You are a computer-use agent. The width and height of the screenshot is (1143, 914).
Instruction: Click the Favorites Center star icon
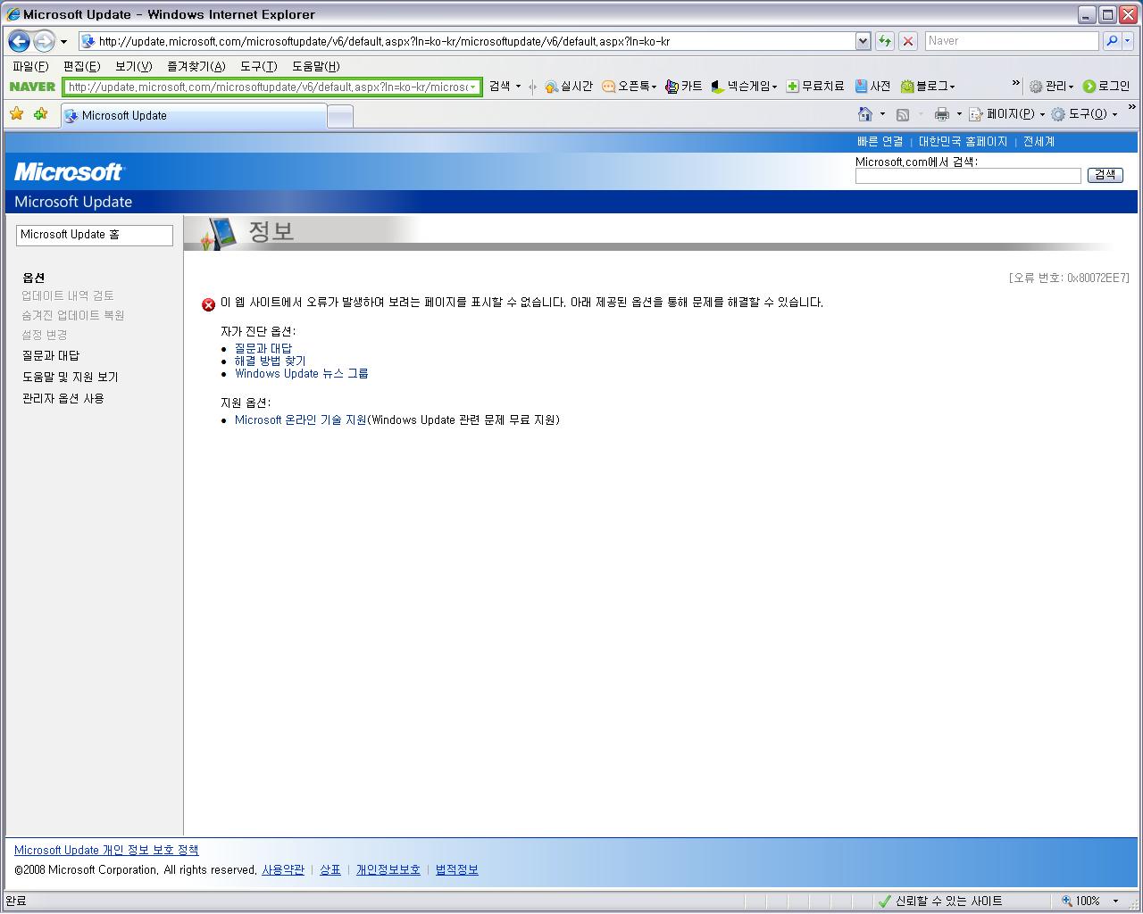click(x=16, y=114)
